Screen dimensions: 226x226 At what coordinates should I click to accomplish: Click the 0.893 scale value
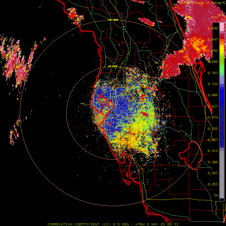point(213,50)
